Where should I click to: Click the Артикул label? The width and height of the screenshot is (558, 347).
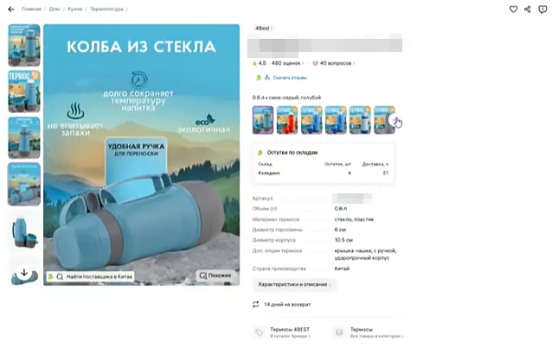tap(263, 199)
